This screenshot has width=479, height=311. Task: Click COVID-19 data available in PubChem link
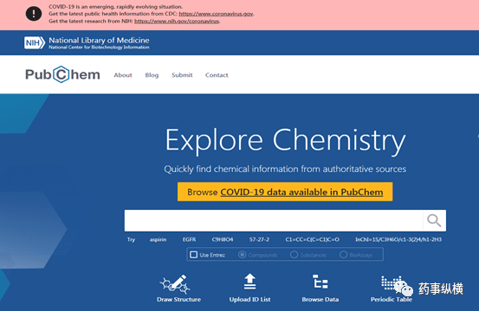coord(301,192)
